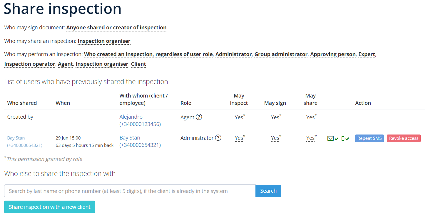Viewport: 428px width, 215px height.
Task: Click the help icon beside Administrator role
Action: pyautogui.click(x=218, y=138)
